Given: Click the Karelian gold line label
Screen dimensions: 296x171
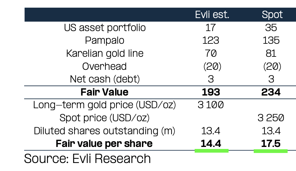Looking at the screenshot, I should [105, 53].
